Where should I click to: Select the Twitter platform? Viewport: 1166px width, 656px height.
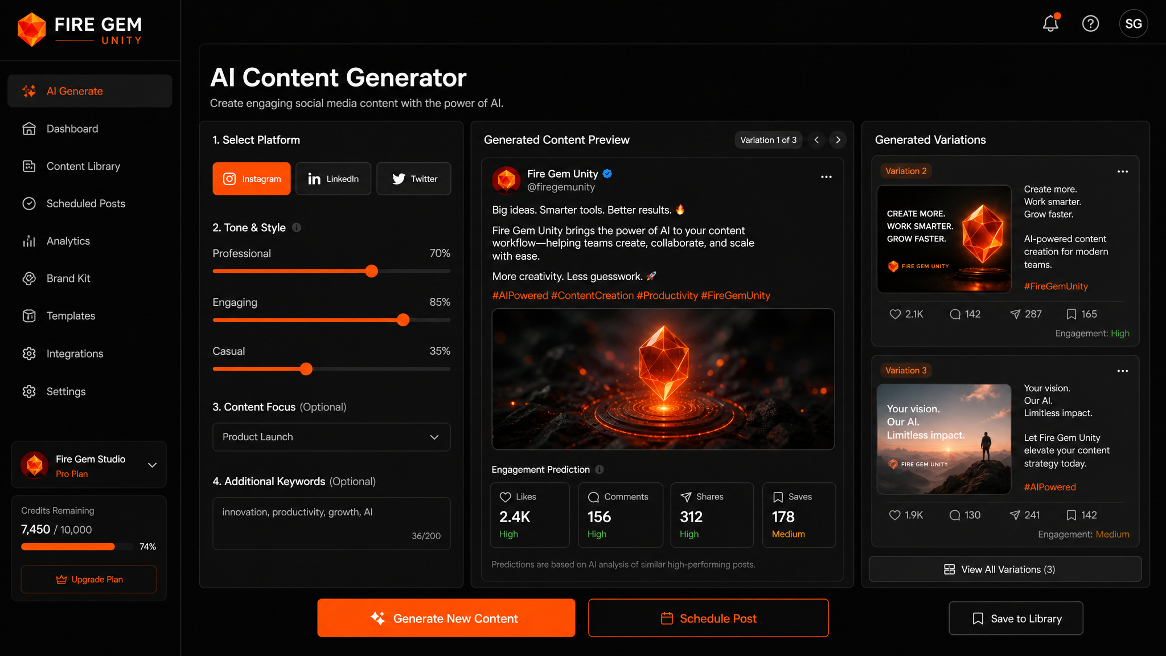tap(414, 179)
